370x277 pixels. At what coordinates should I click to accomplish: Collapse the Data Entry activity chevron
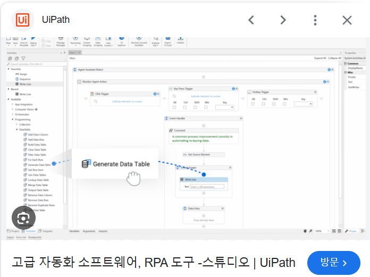222,208
